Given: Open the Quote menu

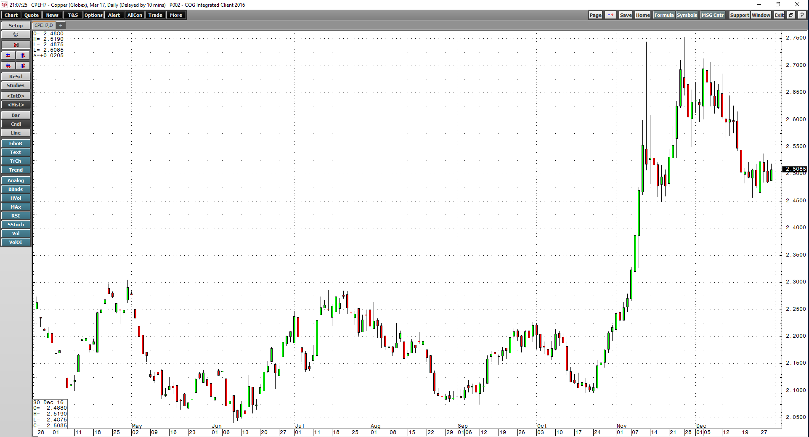Looking at the screenshot, I should [32, 15].
